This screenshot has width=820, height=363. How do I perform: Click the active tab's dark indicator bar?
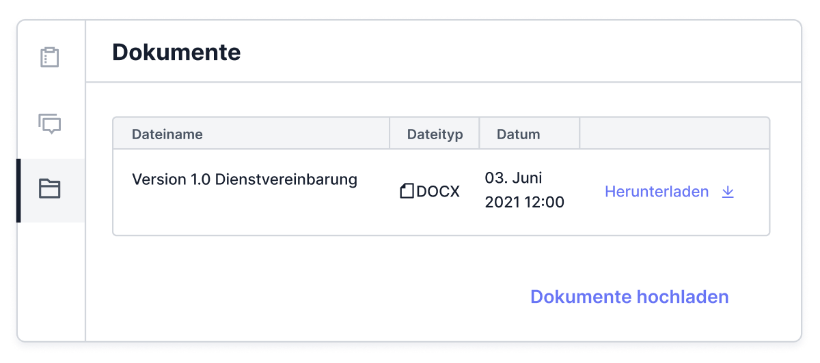coord(18,190)
